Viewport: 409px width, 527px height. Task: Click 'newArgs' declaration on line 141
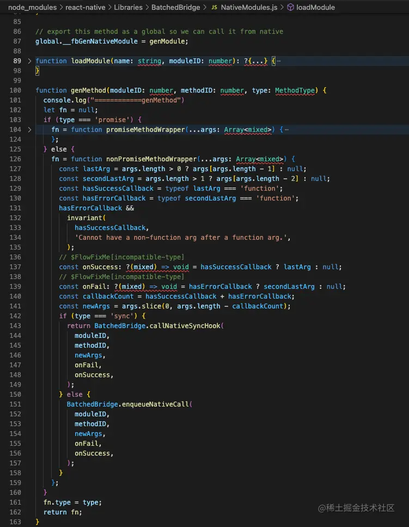(x=96, y=306)
